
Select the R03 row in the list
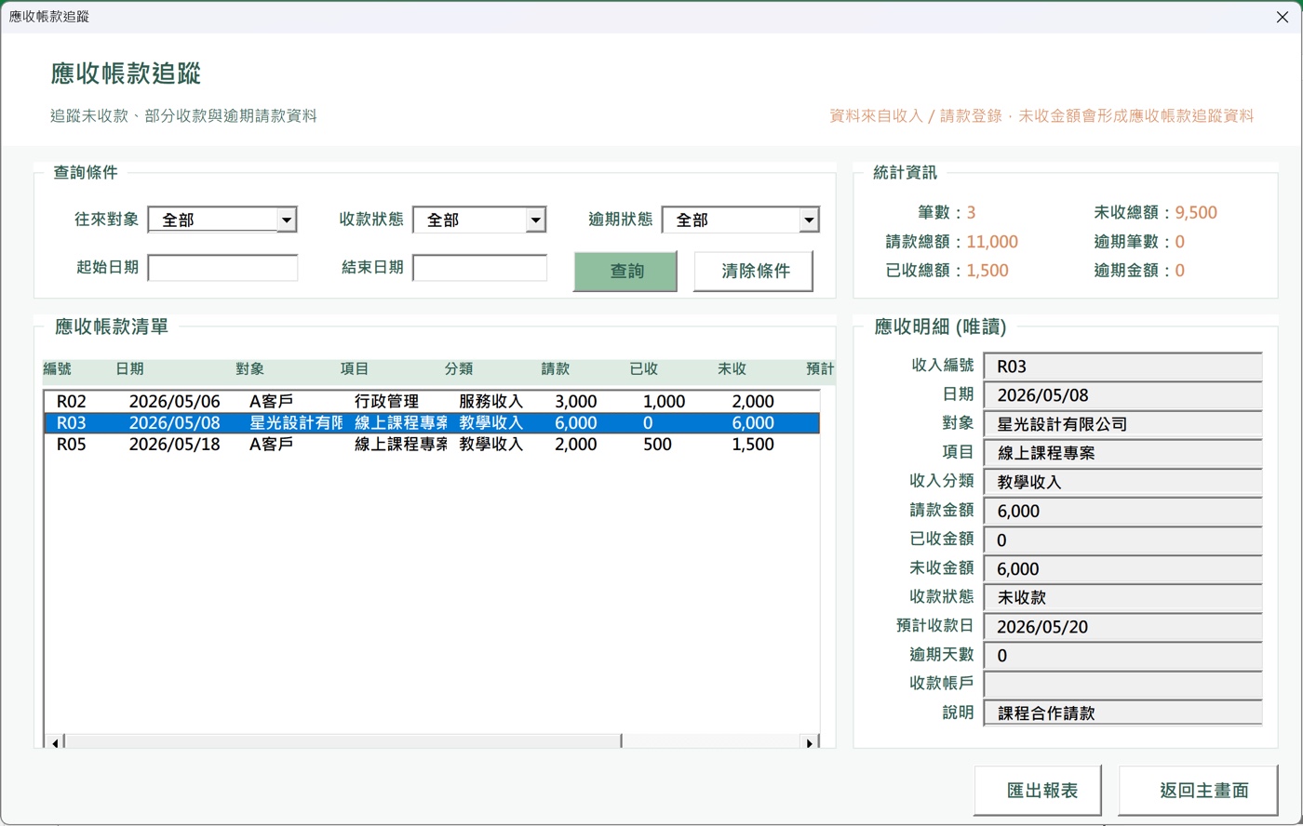tap(432, 423)
